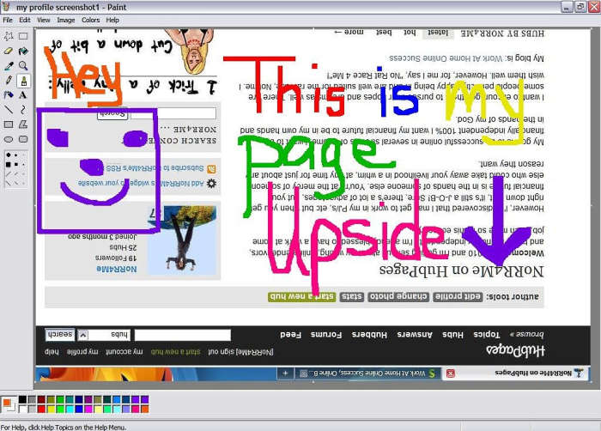
Task: Choose the Pencil tool
Action: pos(9,80)
